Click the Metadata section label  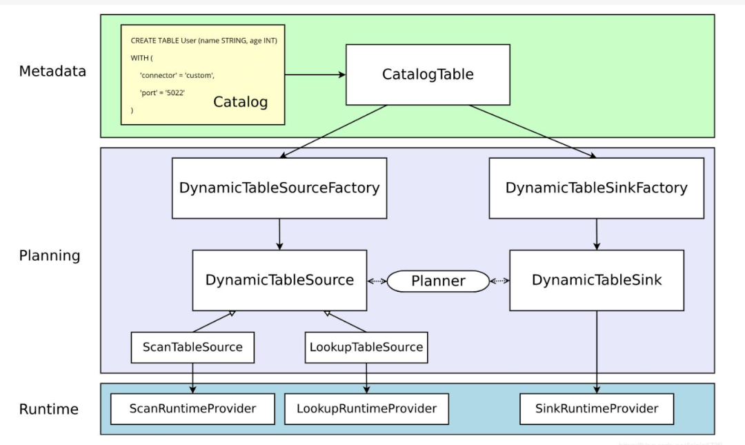tap(53, 71)
